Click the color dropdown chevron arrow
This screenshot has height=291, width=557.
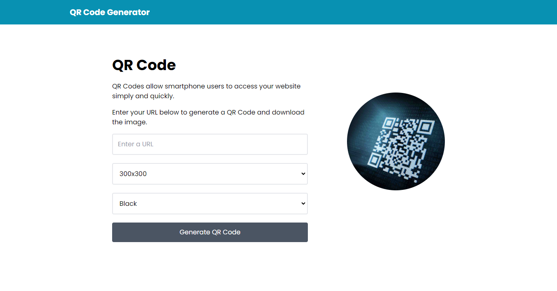pos(303,203)
